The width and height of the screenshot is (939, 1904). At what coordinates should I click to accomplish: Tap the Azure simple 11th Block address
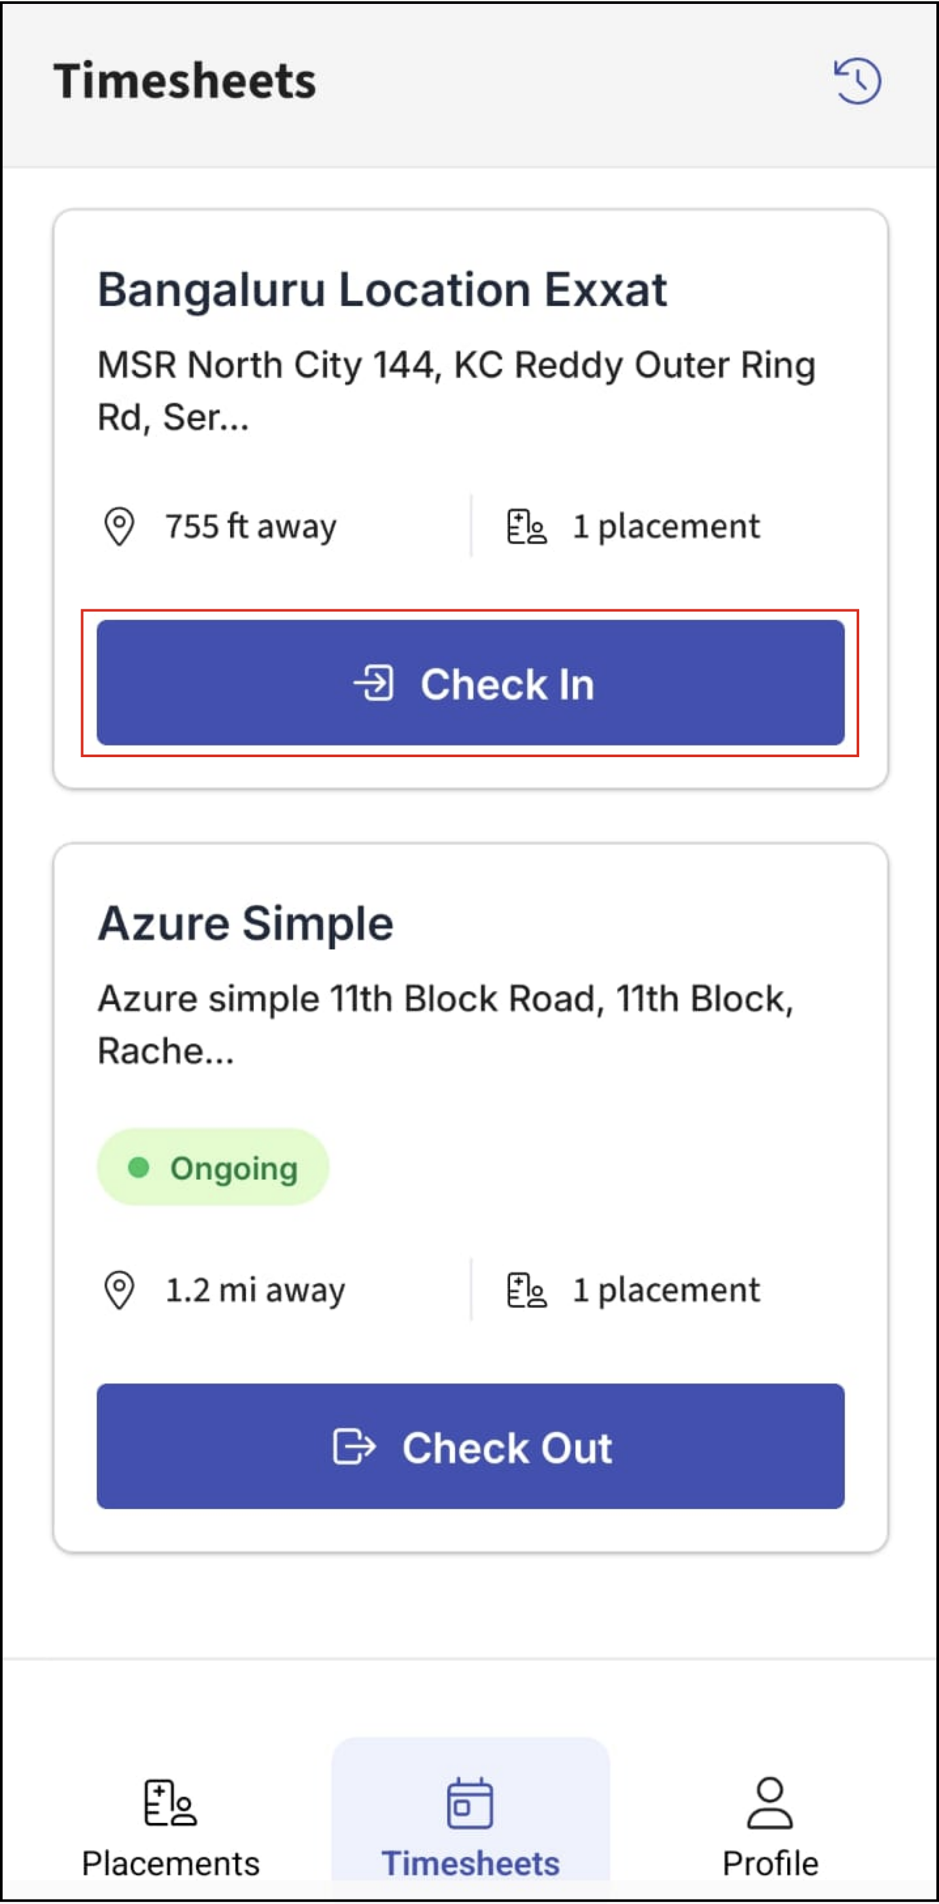coord(445,1024)
